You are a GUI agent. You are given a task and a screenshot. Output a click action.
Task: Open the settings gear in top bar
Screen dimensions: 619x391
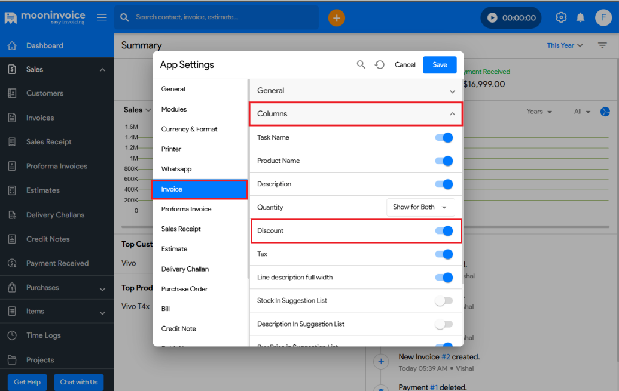point(561,18)
